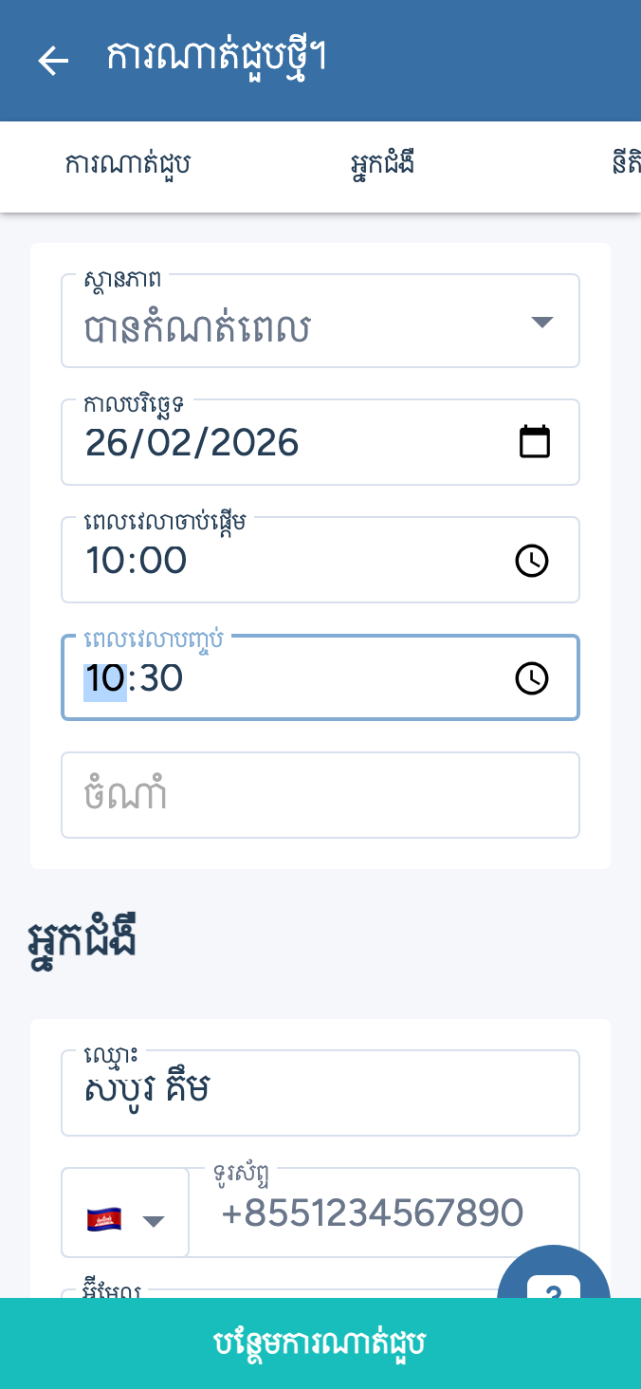Select the partially visible third tab នីតិ

[626, 164]
